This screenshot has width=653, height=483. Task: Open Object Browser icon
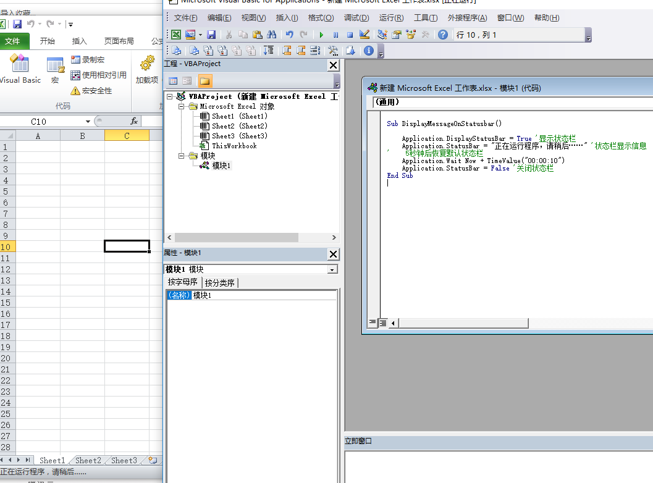point(411,35)
